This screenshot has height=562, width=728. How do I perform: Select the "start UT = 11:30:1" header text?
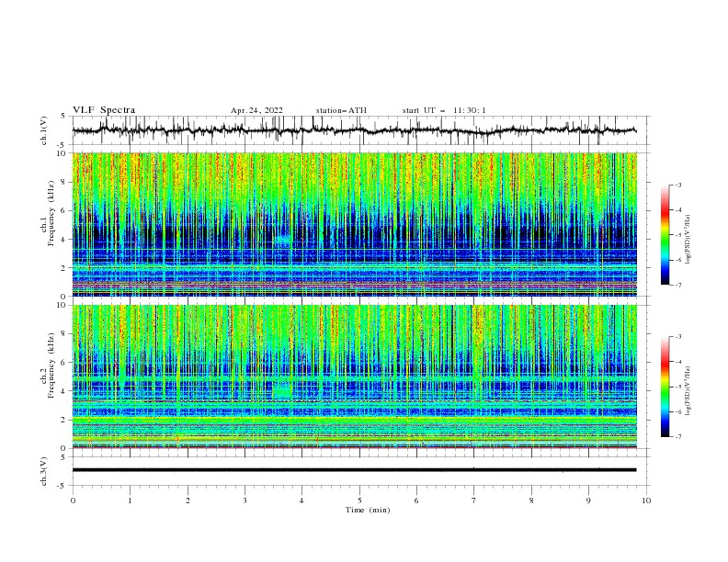[x=444, y=110]
